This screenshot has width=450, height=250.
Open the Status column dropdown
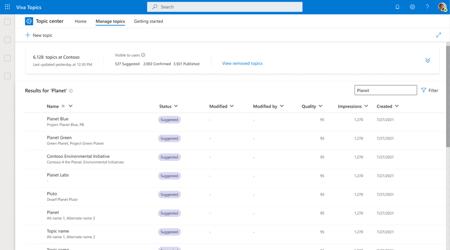point(176,106)
